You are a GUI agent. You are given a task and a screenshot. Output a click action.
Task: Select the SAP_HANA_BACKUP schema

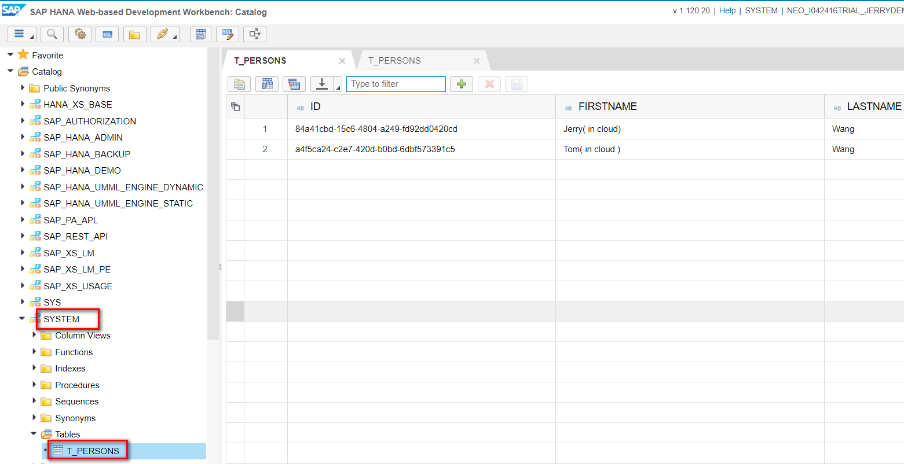click(x=87, y=154)
